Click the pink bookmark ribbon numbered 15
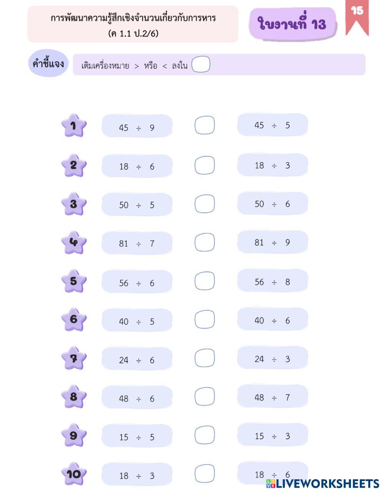This screenshot has width=384, height=493. click(x=357, y=16)
